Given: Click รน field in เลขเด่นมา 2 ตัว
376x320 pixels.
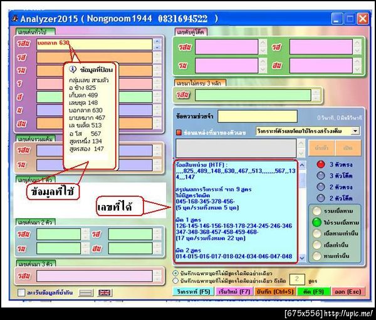Looking at the screenshot, I should click(59, 249).
